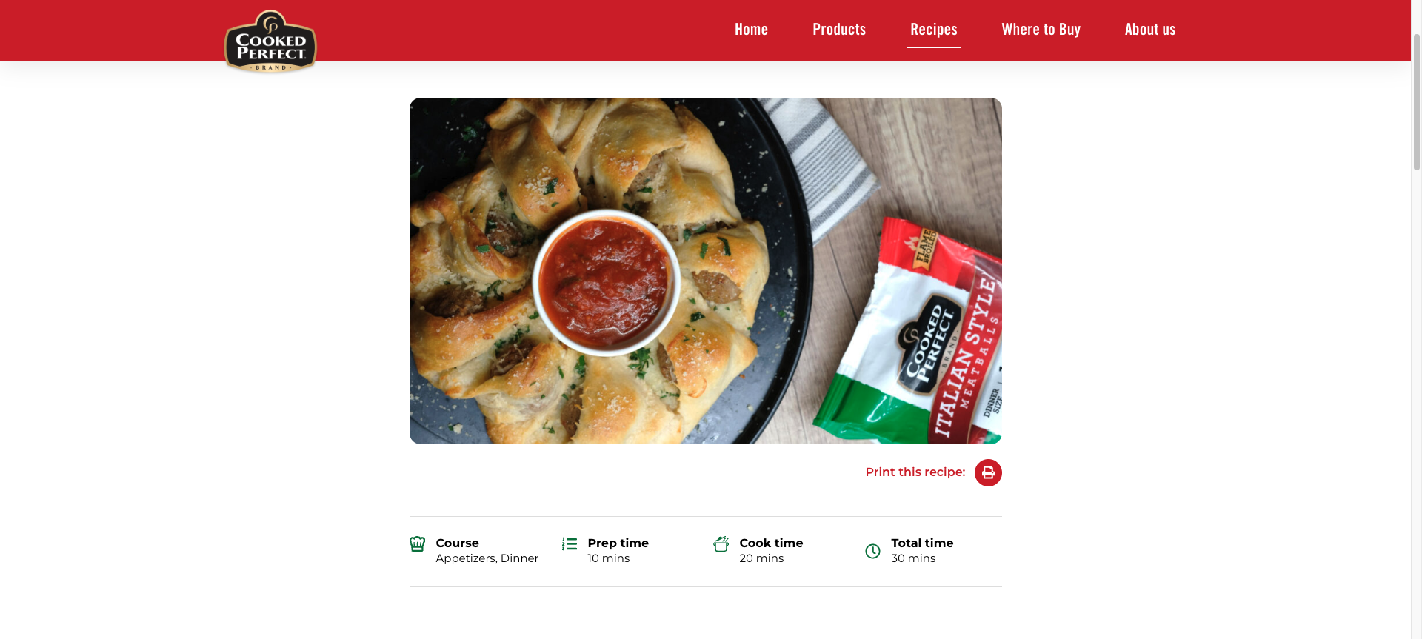Click the 'Print this recipe:' text link

[x=915, y=472]
